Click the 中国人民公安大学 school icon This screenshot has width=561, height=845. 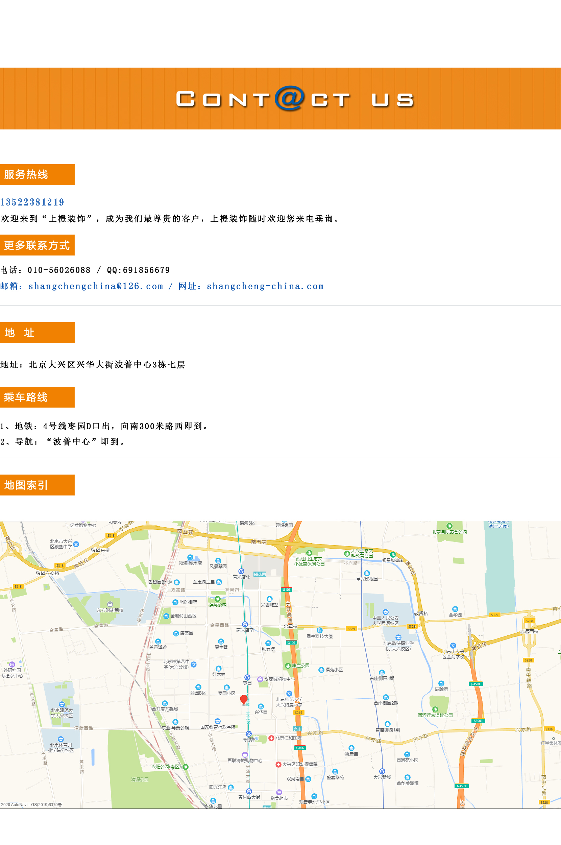click(385, 612)
